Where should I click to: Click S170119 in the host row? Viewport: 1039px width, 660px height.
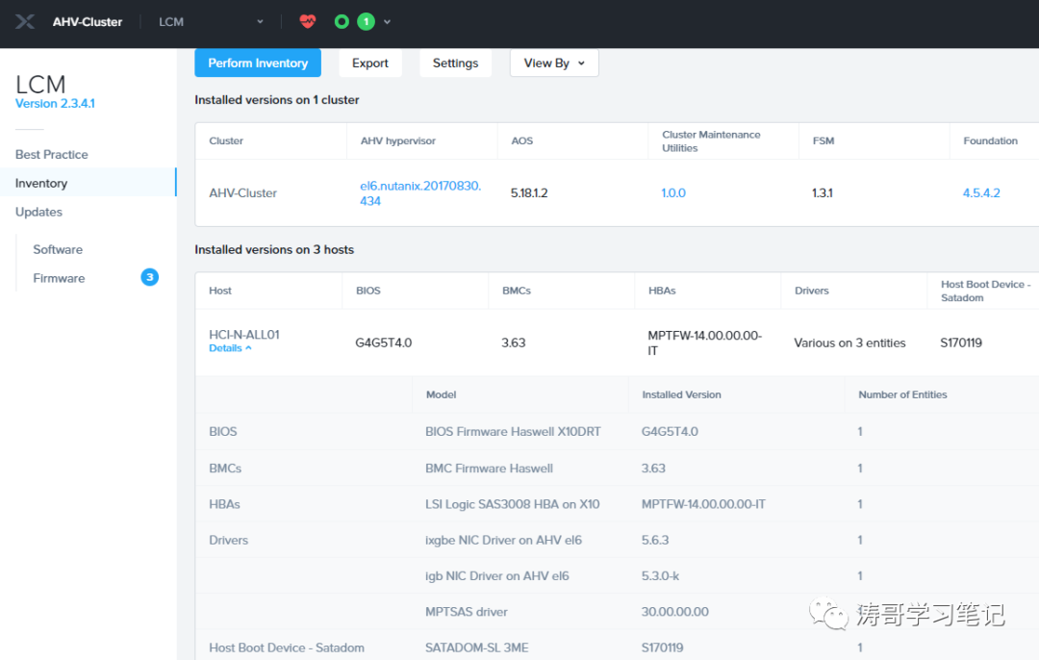tap(961, 343)
